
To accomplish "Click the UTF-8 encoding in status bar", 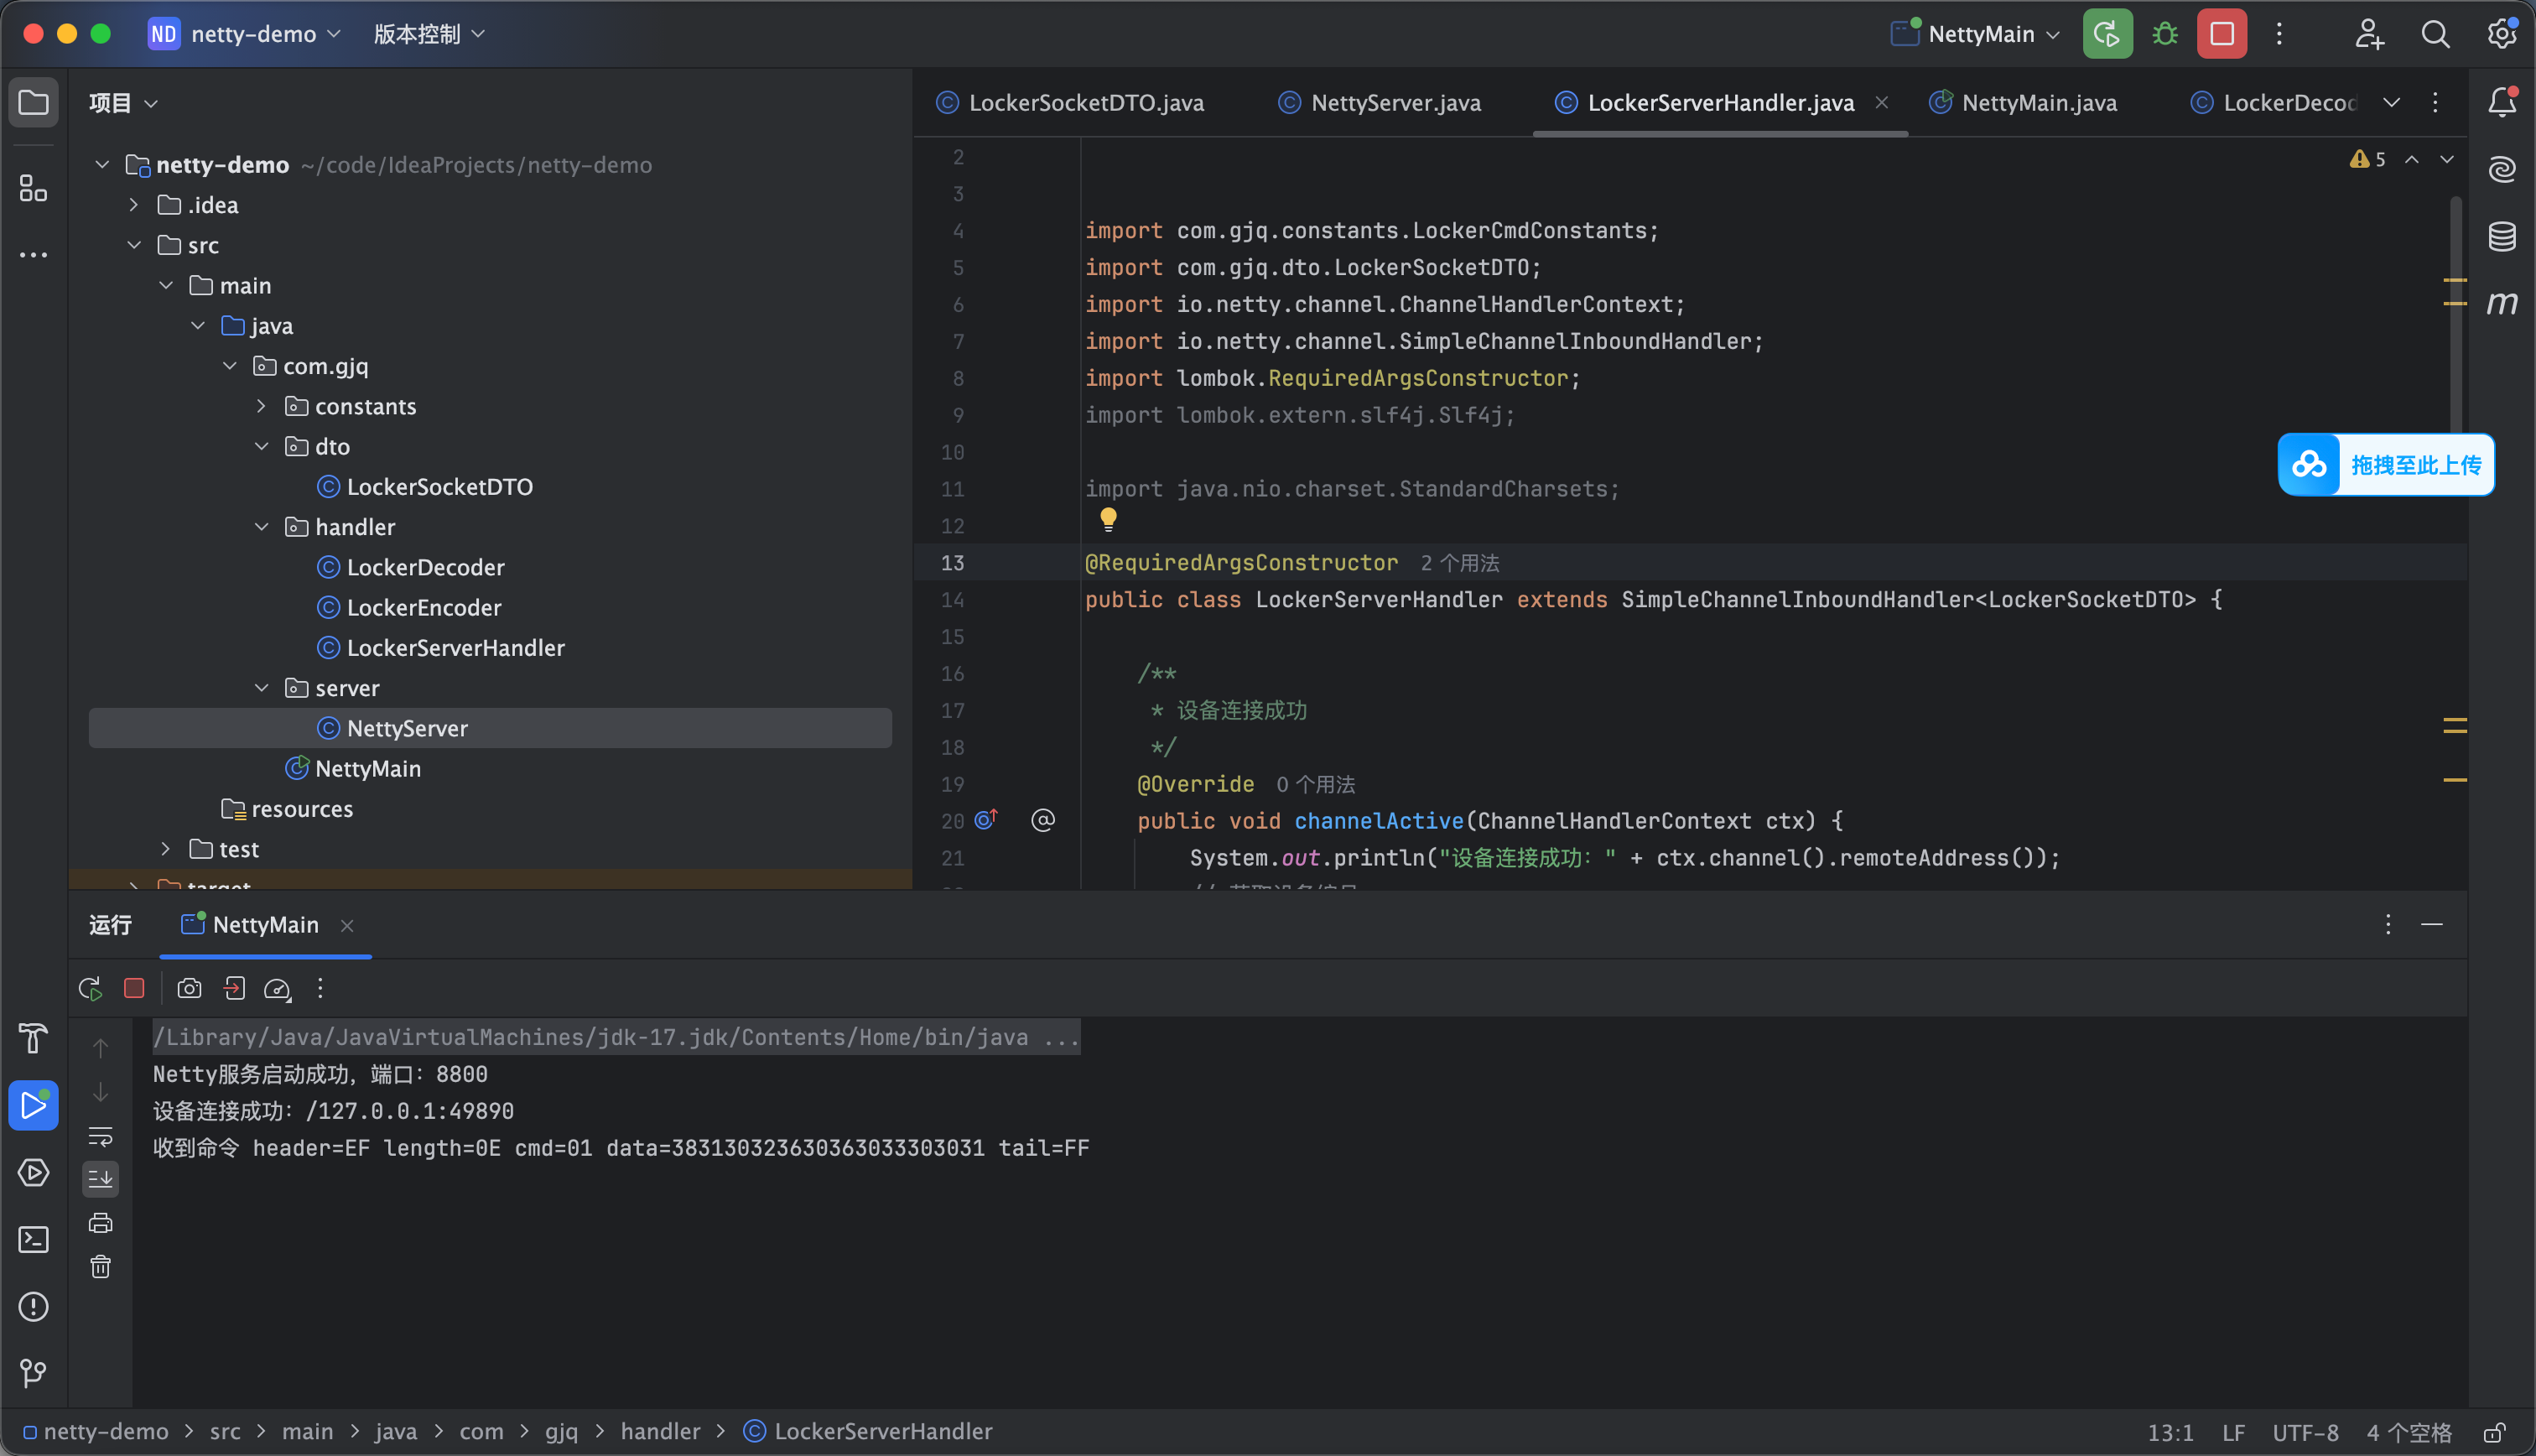I will click(2305, 1432).
